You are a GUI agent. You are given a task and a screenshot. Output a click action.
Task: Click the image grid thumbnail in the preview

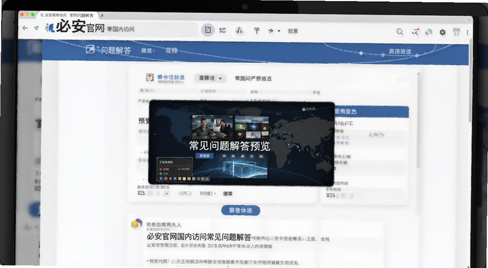click(252, 127)
